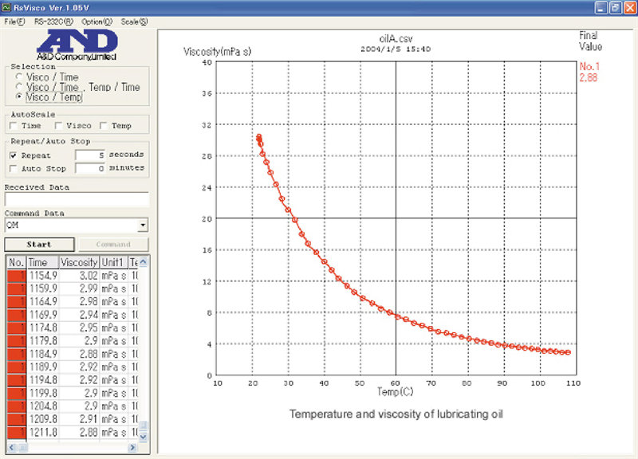This screenshot has width=638, height=459.
Task: Maximize the RsVisco window
Action: [x=614, y=7]
